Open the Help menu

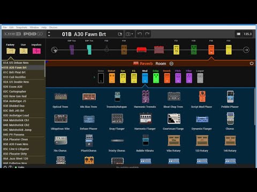coord(44,27)
